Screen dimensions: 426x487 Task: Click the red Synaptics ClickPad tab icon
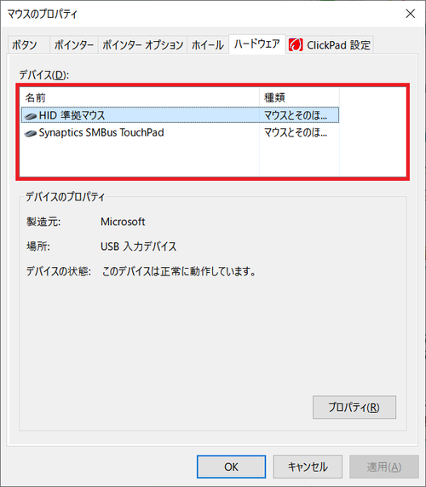pos(296,45)
